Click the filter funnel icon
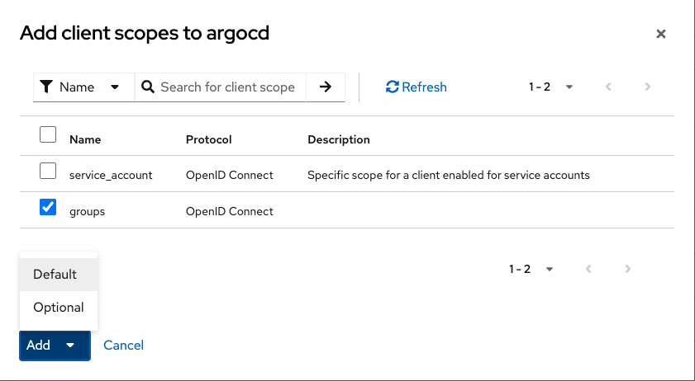The height and width of the screenshot is (381, 695). 46,87
